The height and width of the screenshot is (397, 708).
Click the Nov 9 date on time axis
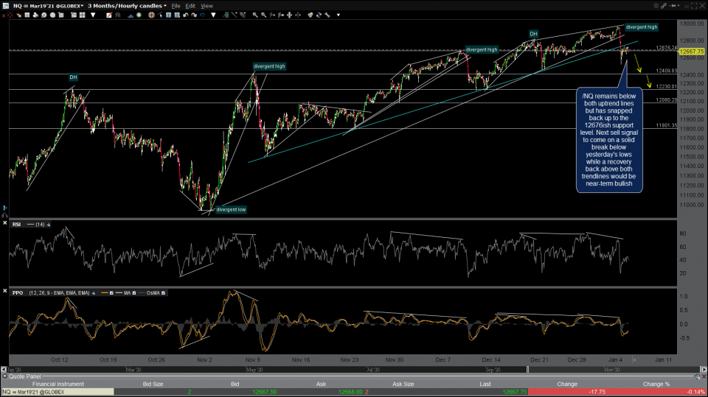pos(252,359)
